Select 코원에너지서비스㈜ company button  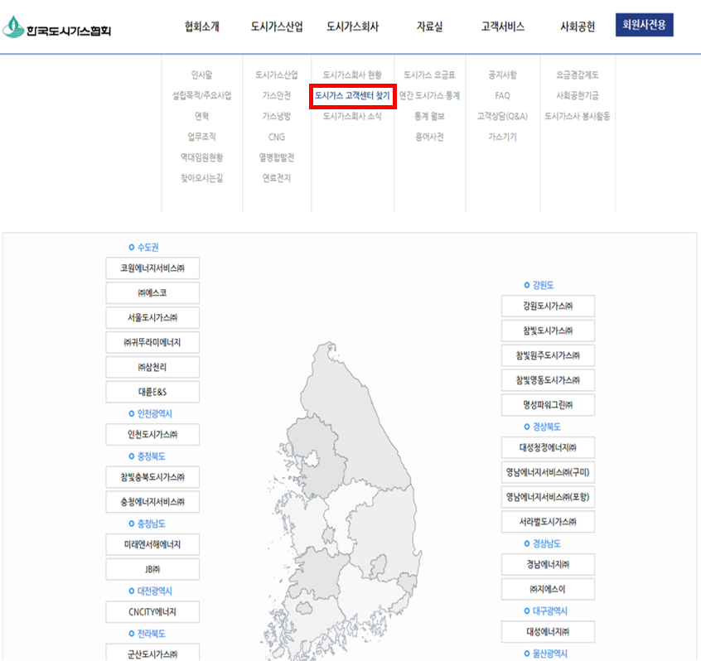point(152,268)
